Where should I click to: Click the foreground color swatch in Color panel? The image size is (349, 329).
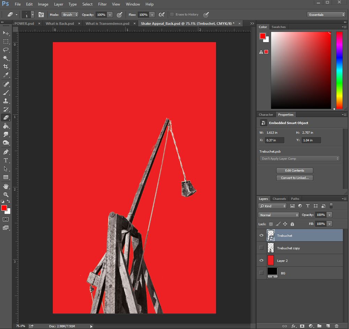click(262, 36)
